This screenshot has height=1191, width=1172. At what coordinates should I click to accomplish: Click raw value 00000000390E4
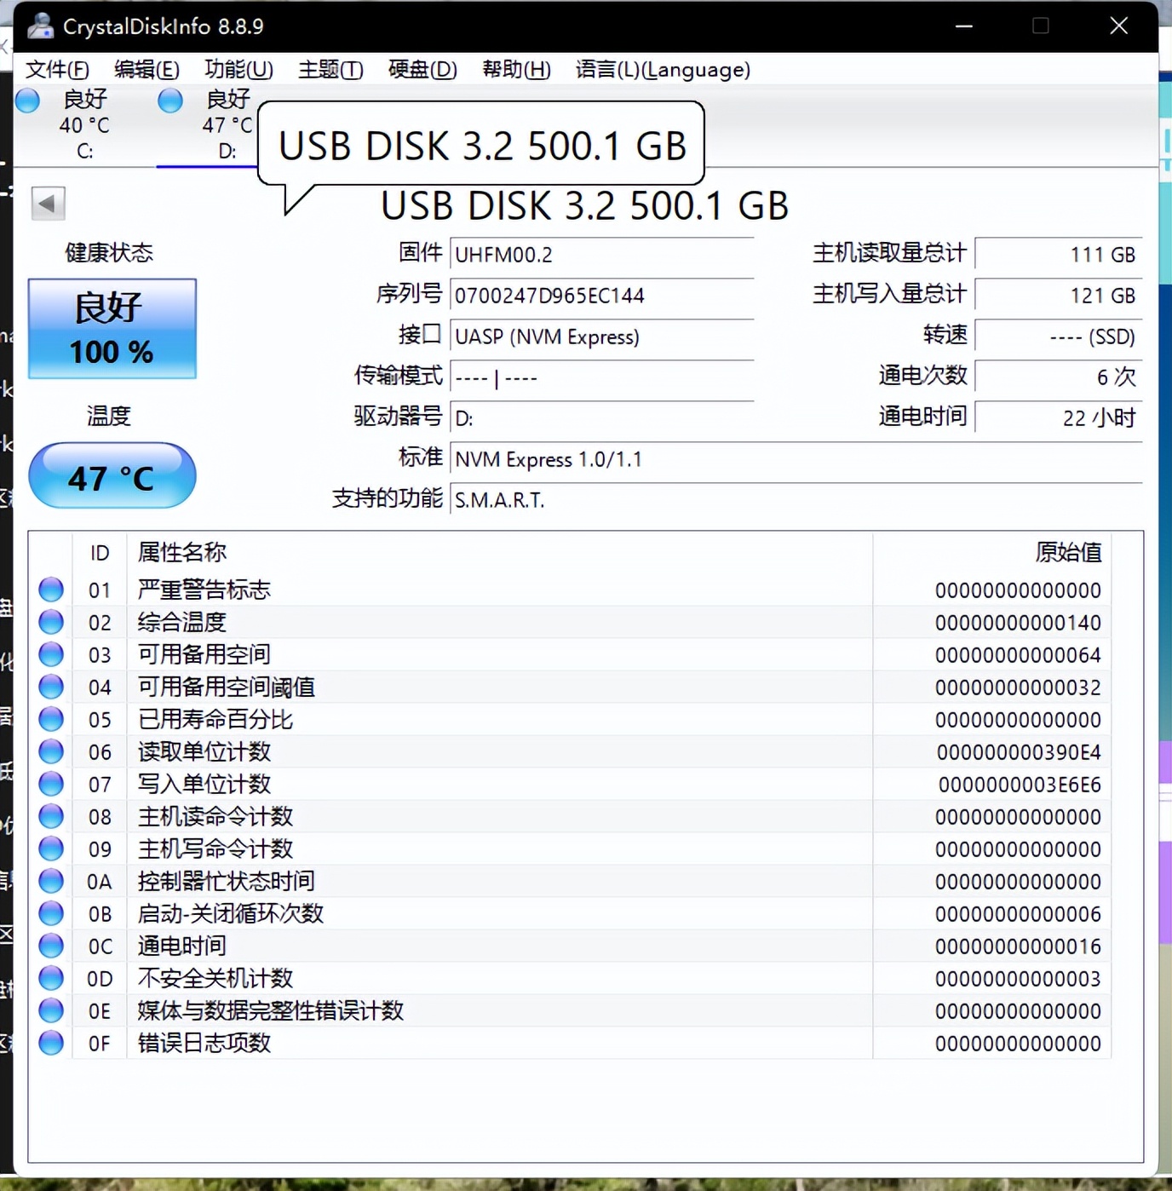point(1019,752)
